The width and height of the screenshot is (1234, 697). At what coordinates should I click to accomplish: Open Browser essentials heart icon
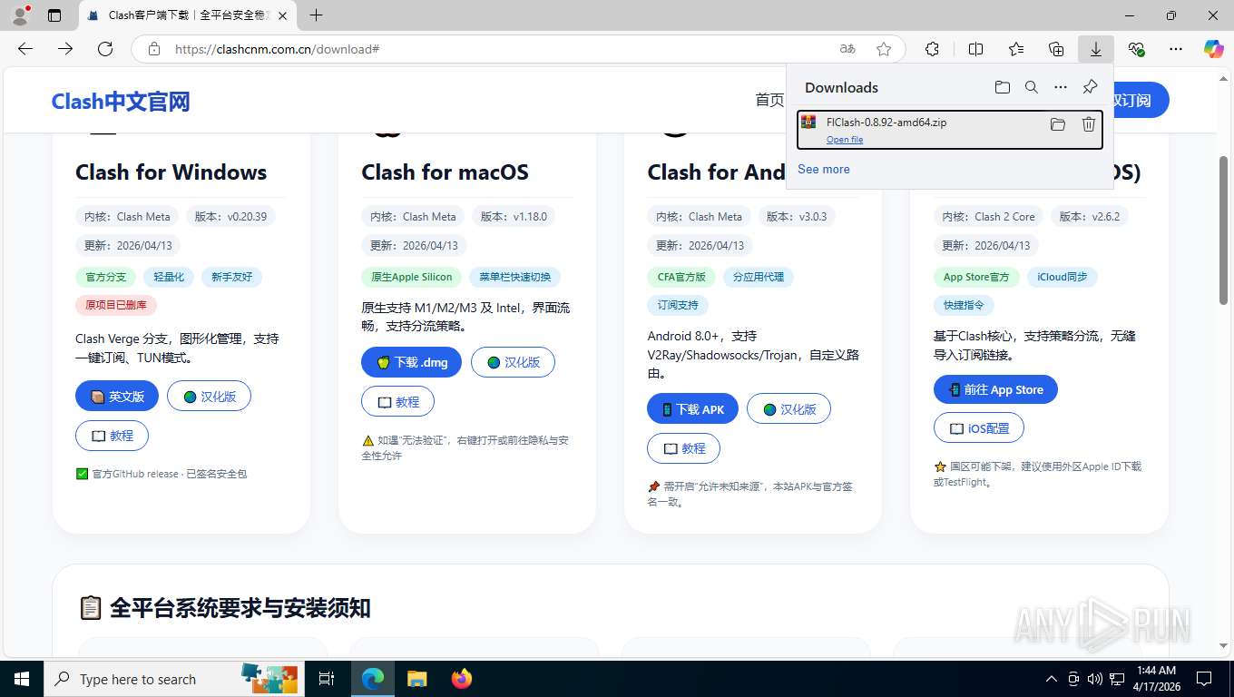click(x=1136, y=49)
